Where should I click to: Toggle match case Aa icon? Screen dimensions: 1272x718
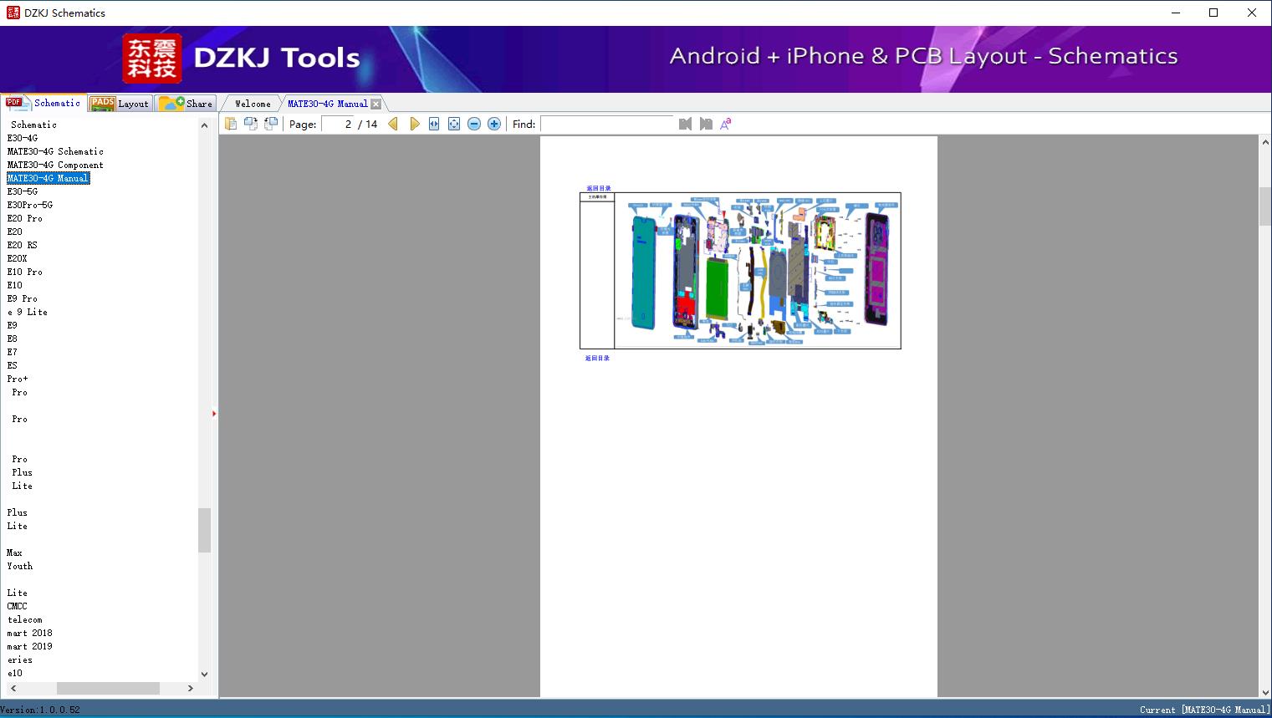(726, 124)
